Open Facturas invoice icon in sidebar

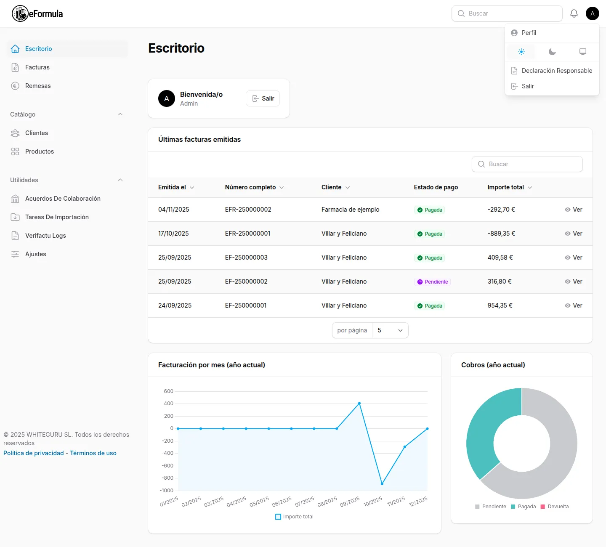15,67
